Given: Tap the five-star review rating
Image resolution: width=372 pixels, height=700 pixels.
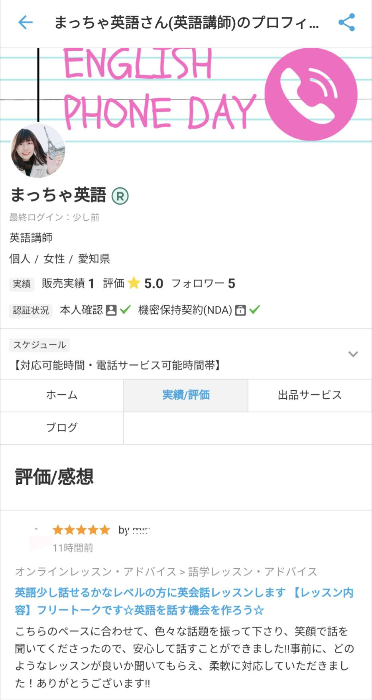Looking at the screenshot, I should coord(81,530).
